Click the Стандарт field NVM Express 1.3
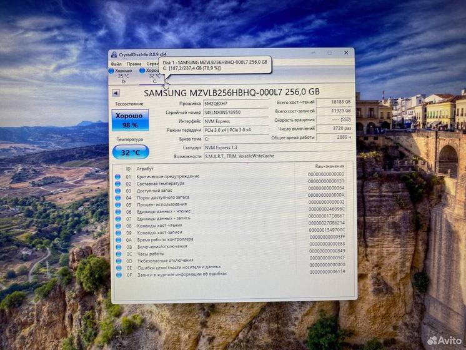 click(x=278, y=147)
